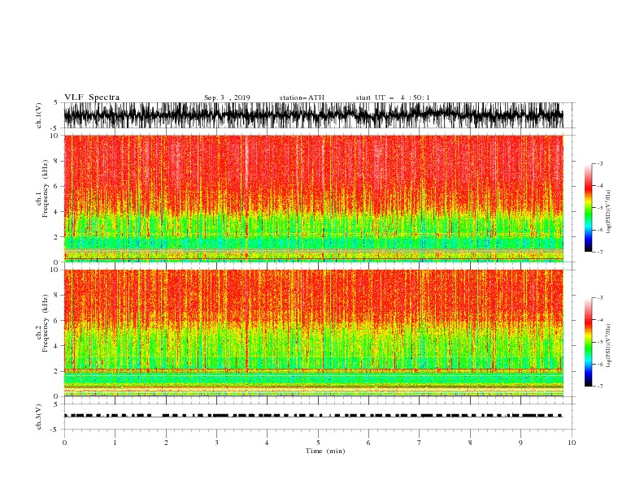Click the ch.3 dashed signal trace
This screenshot has height=497, width=644.
(313, 416)
